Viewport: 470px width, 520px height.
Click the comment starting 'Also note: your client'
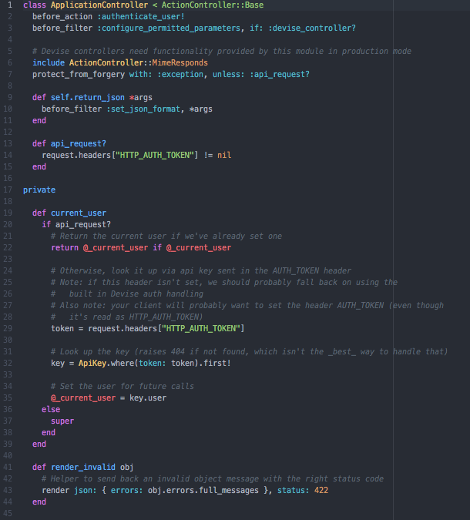click(x=247, y=305)
